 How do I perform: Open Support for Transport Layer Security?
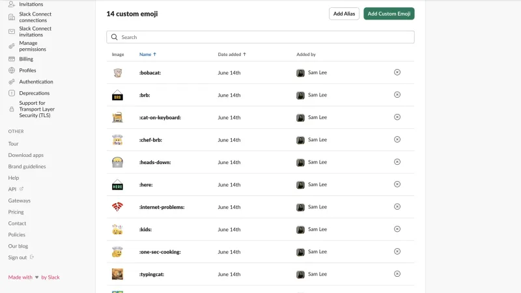36,109
